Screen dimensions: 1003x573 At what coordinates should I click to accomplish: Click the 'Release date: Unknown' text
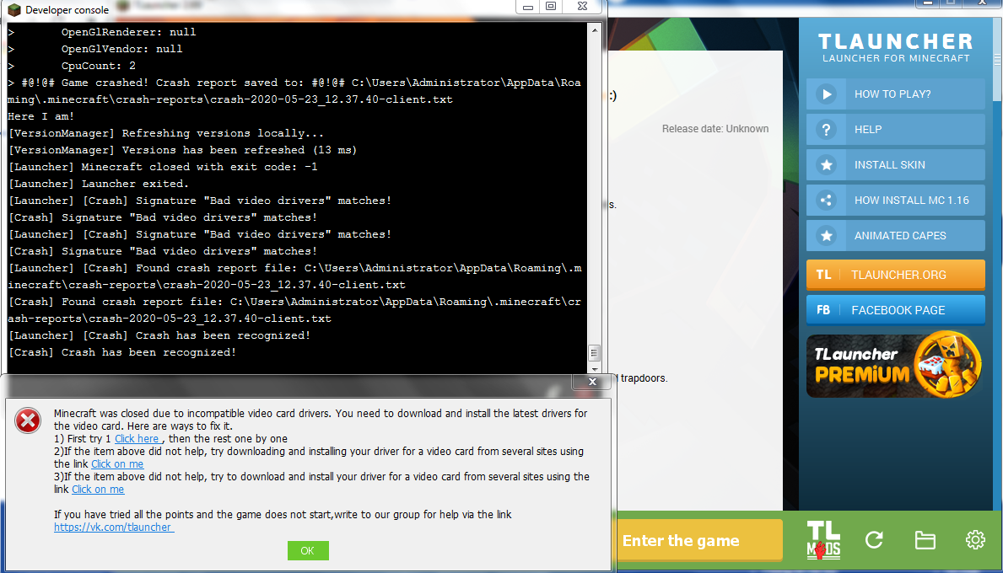coord(715,129)
